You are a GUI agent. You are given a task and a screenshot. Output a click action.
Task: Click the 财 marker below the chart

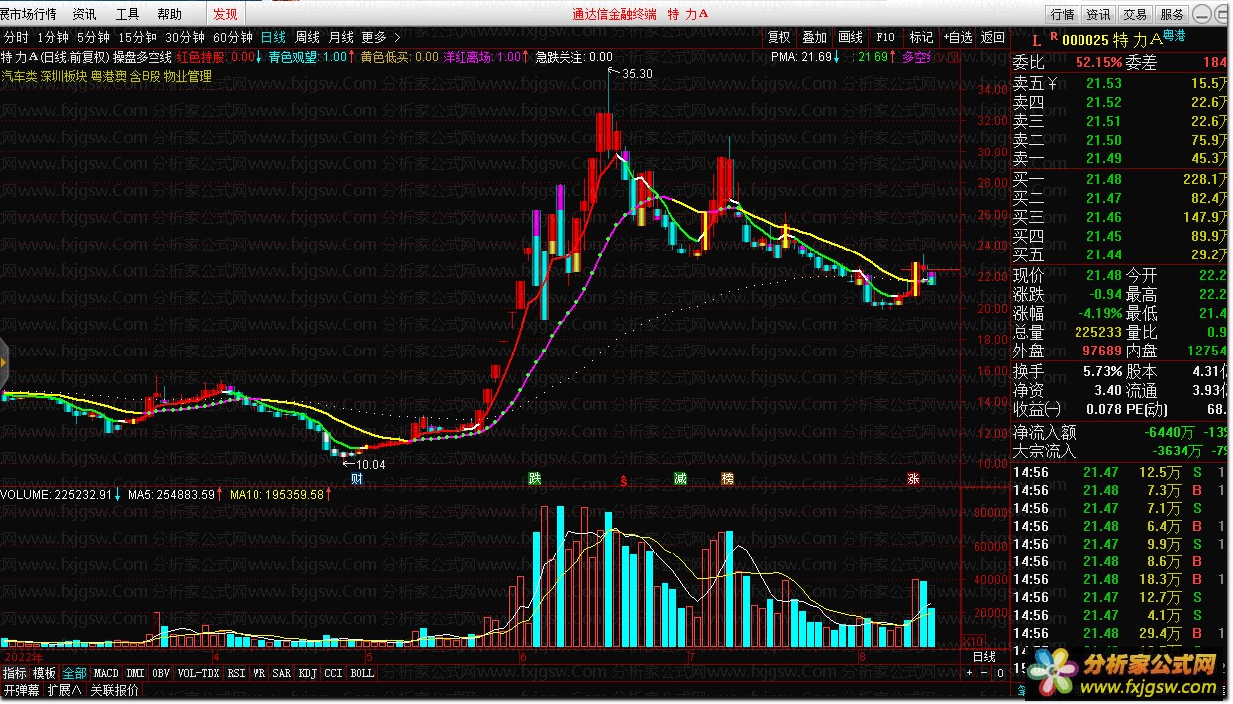pos(358,479)
